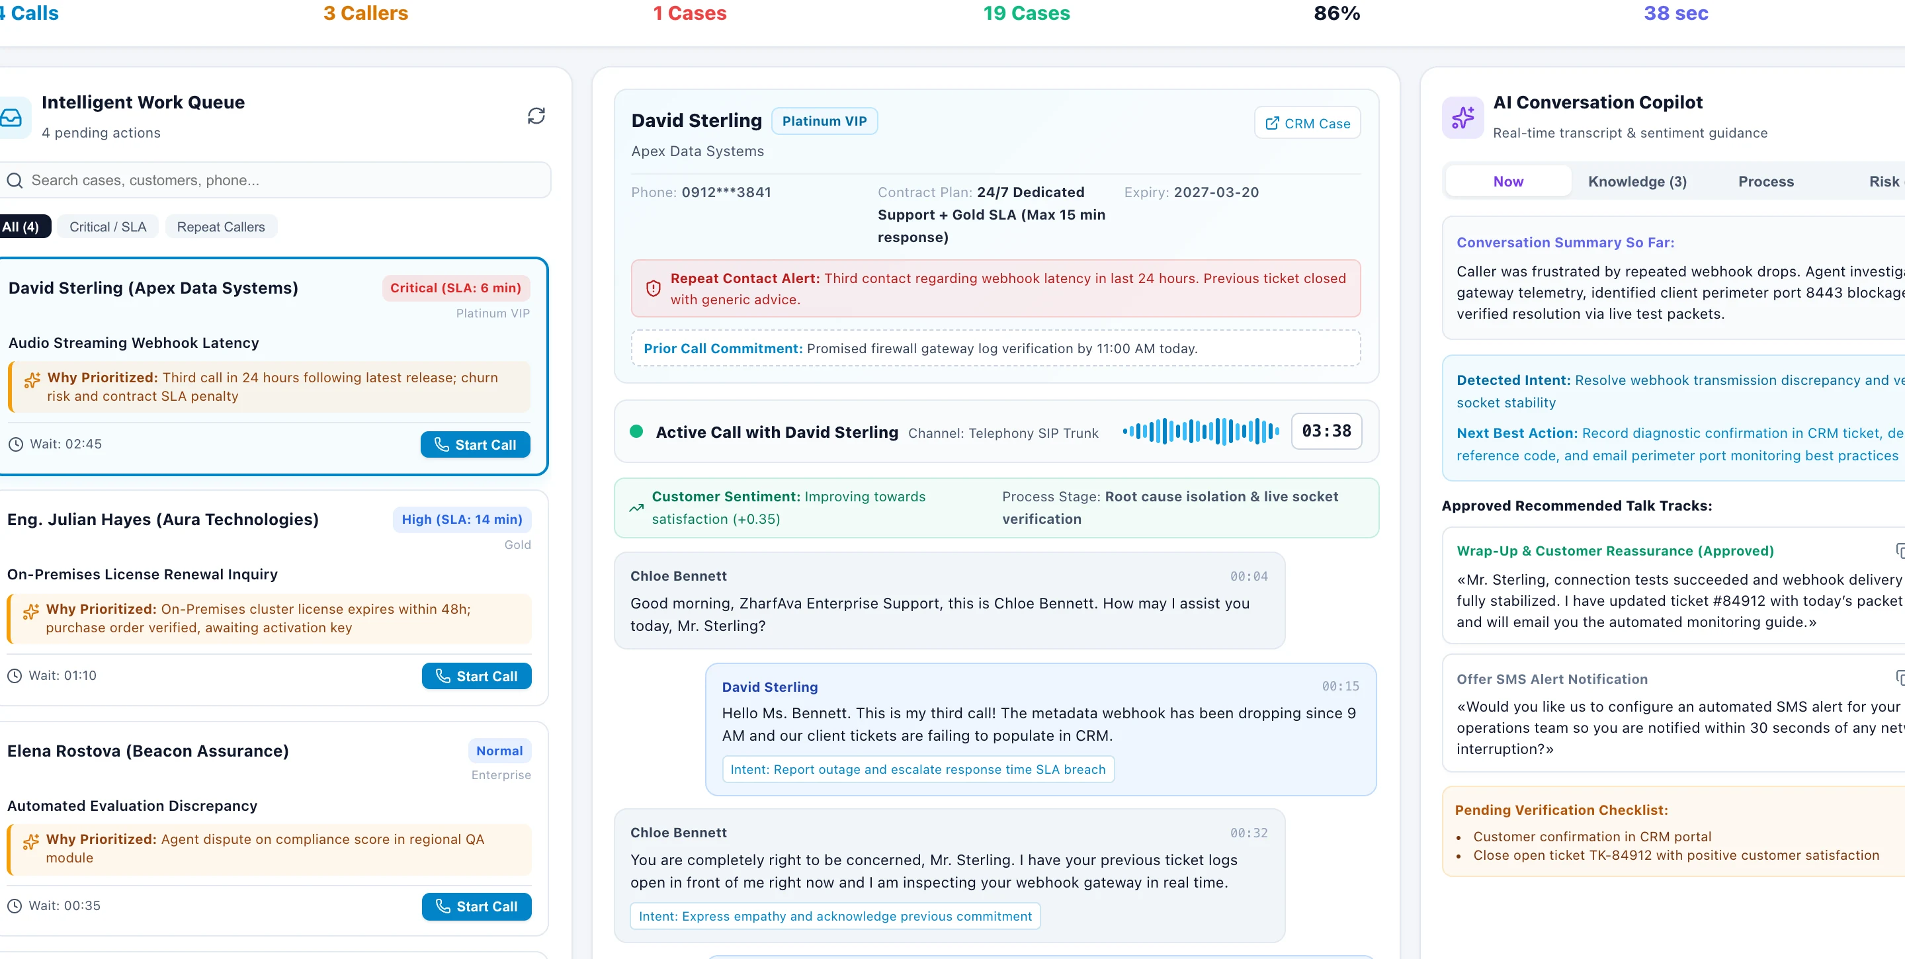The width and height of the screenshot is (1905, 959).
Task: Click Elena Rostova's Why Prioritized sparkle icon
Action: click(30, 841)
